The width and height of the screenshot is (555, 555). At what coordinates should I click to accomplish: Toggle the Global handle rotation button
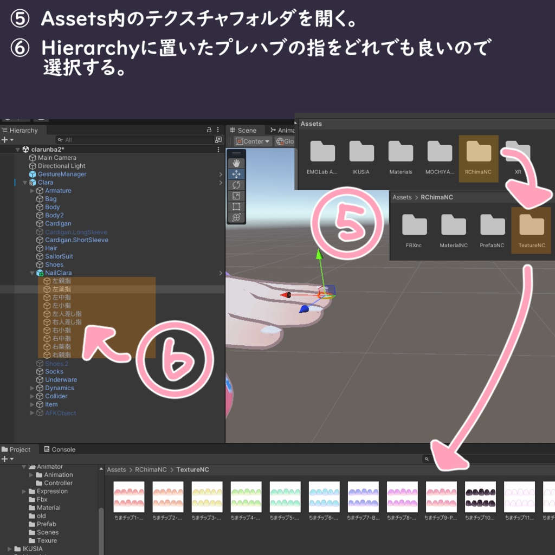pyautogui.click(x=285, y=141)
